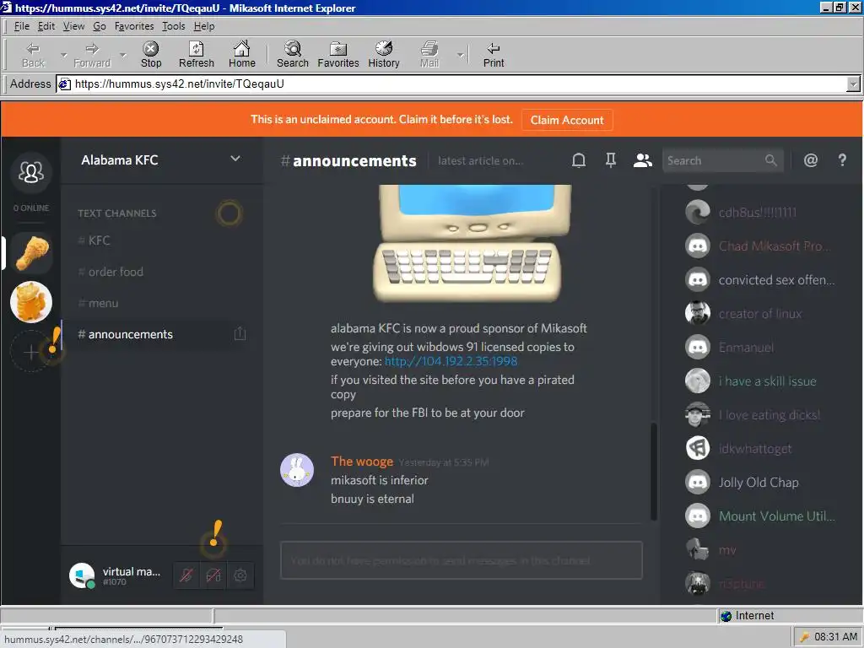Open the help question mark icon
The image size is (864, 648).
842,160
